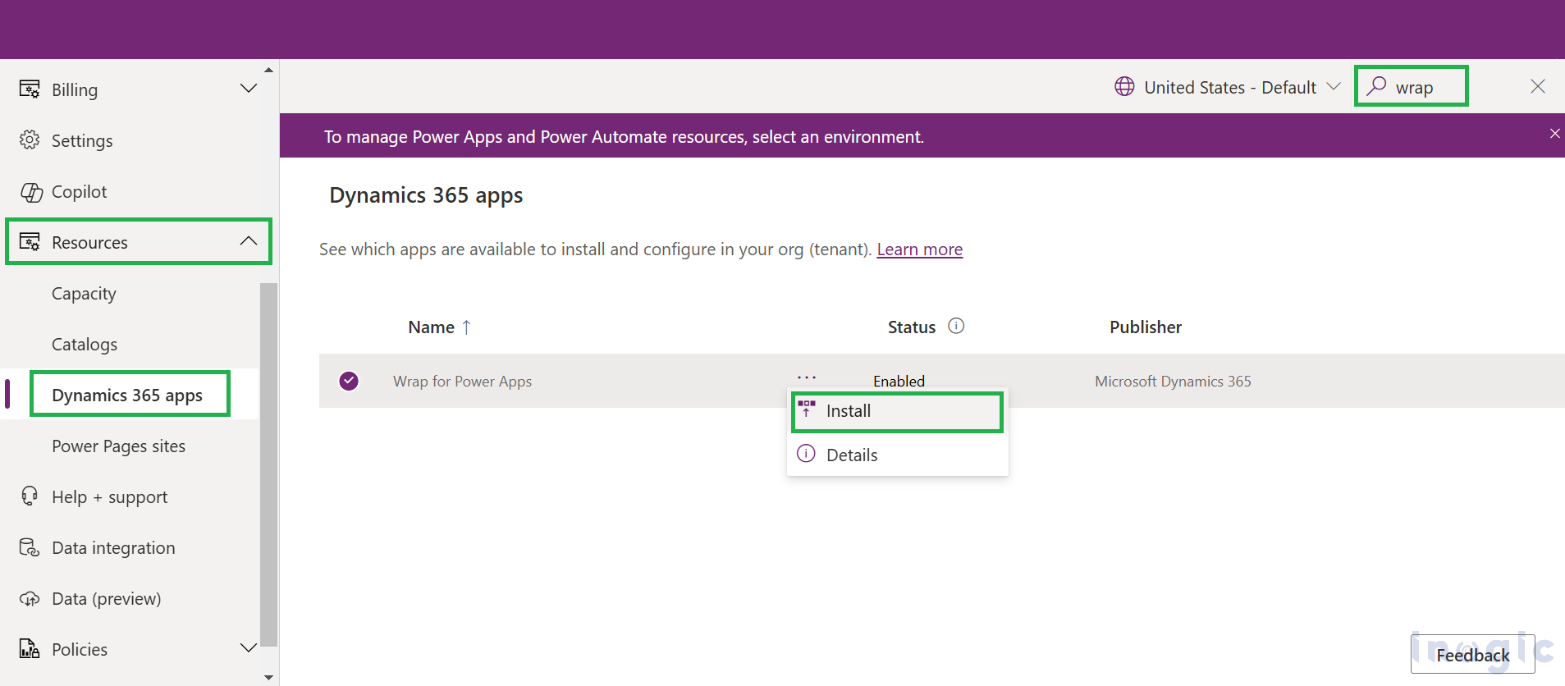Click the Name sort ascending arrow

click(x=466, y=327)
